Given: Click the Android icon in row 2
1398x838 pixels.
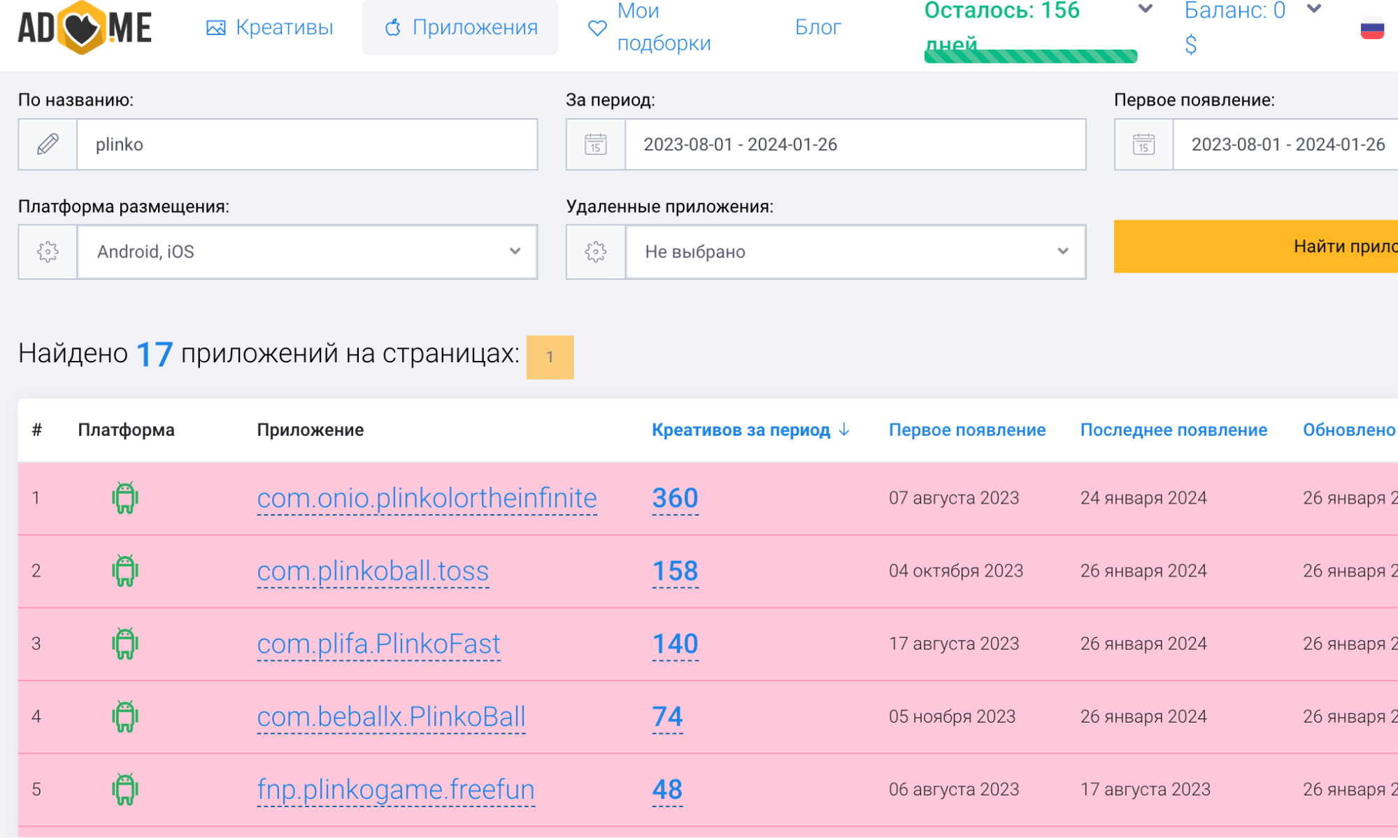Looking at the screenshot, I should click(x=125, y=571).
